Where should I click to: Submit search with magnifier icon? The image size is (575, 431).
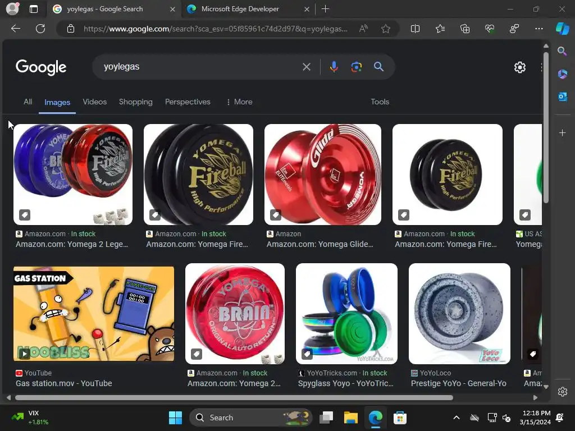coord(378,67)
